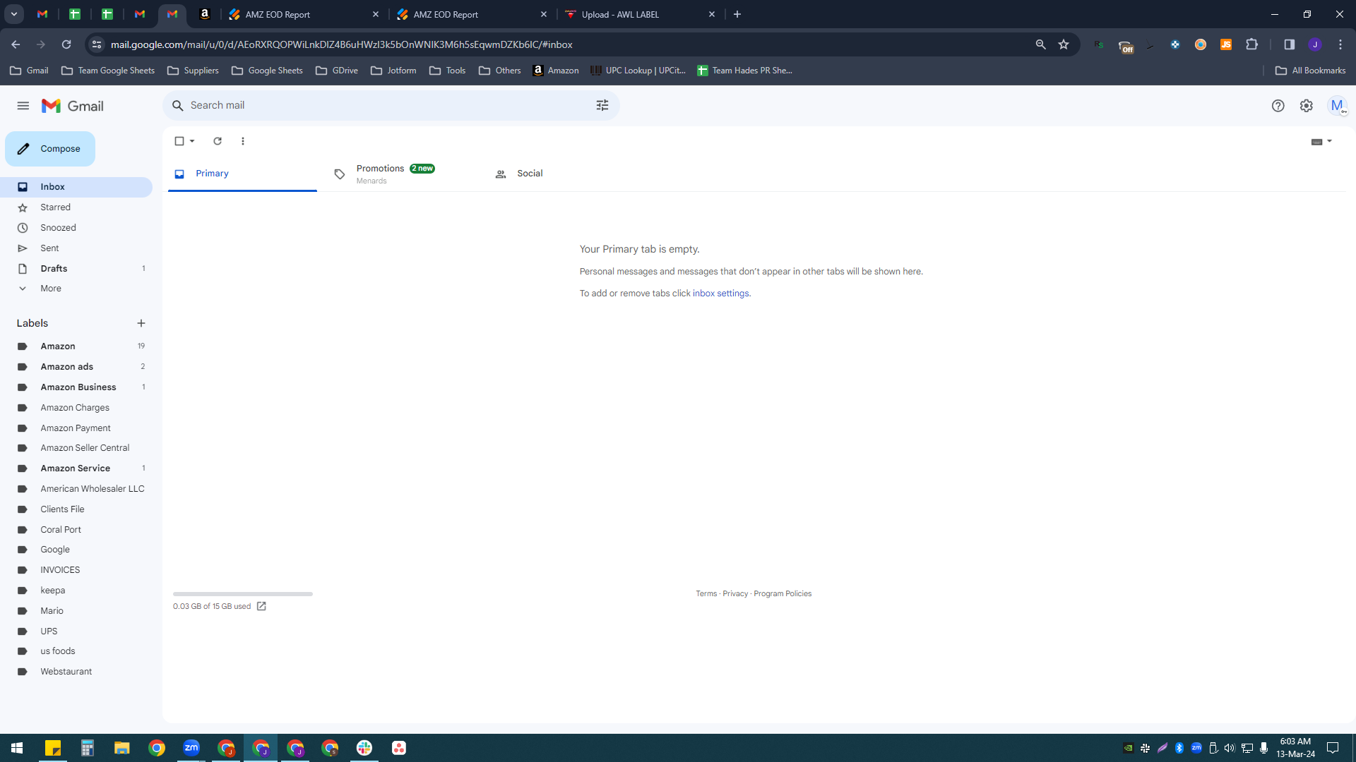Screen dimensions: 1356x762
Task: Open a new browser tab
Action: [737, 14]
